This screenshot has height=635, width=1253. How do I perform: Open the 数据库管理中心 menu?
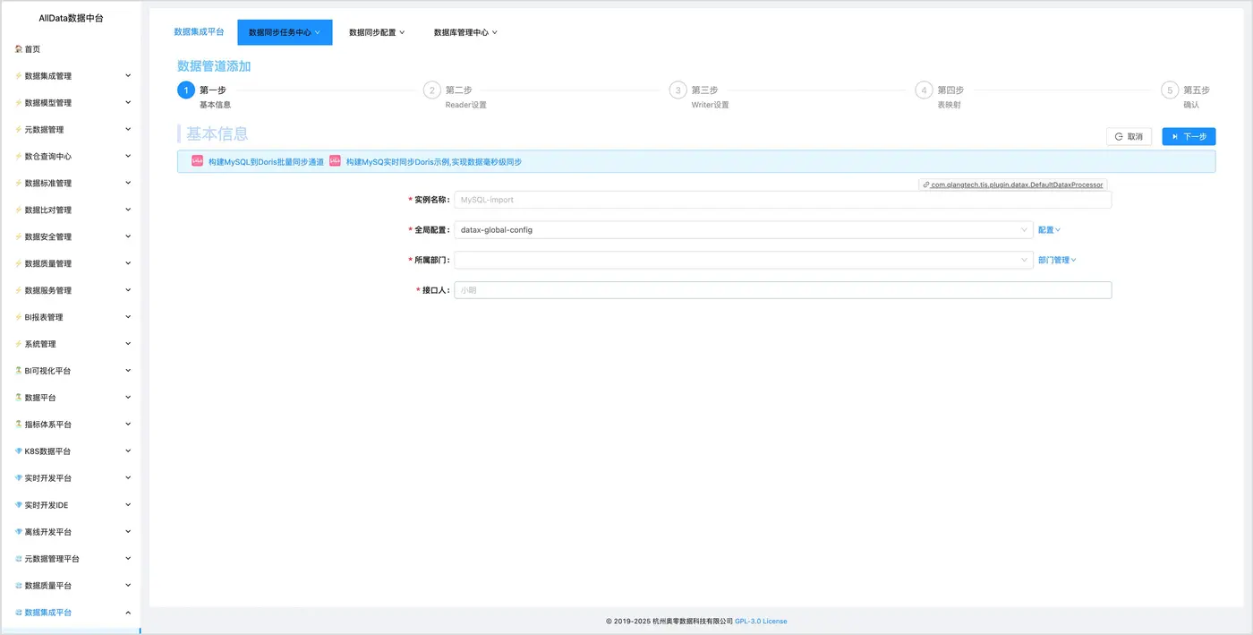[x=465, y=32]
